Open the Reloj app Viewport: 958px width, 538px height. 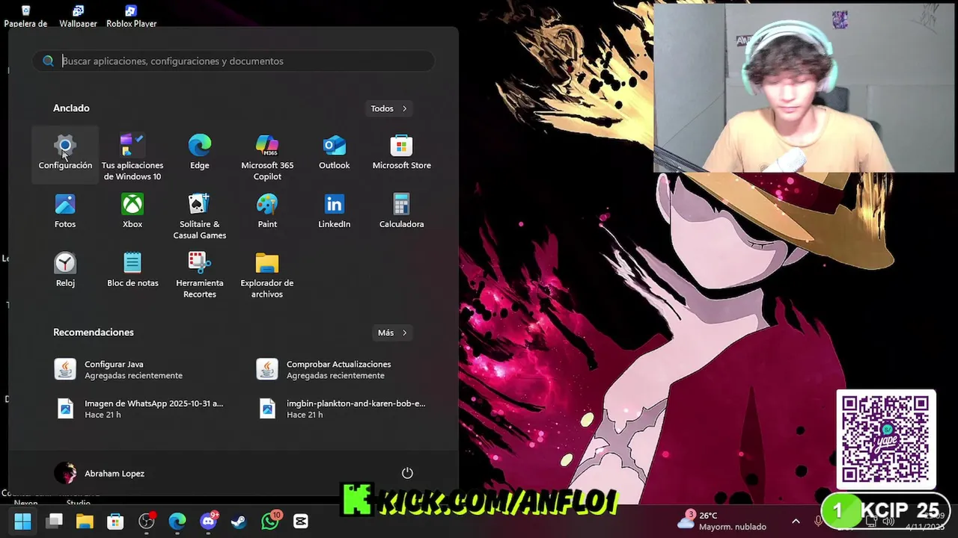point(65,270)
